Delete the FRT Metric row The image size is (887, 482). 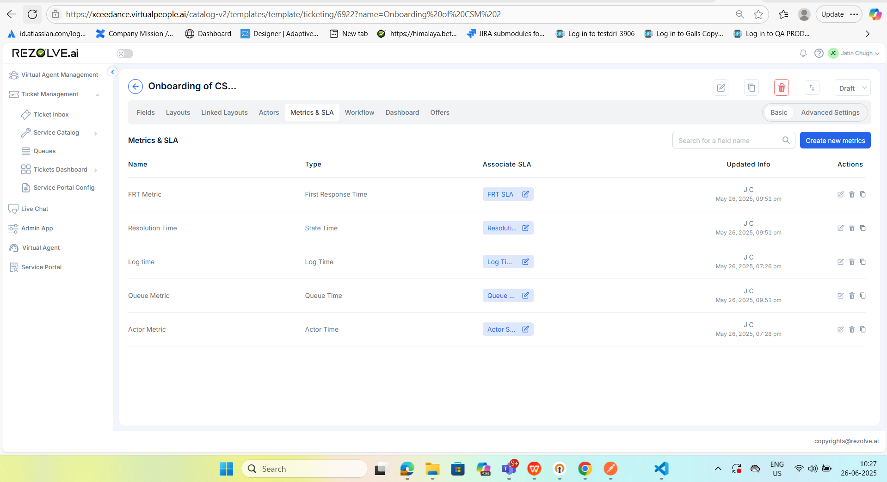852,194
